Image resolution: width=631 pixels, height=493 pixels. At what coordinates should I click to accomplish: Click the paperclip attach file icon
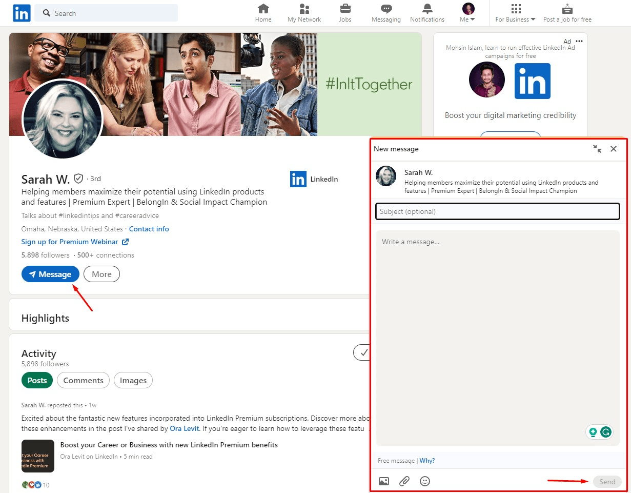[x=404, y=481]
